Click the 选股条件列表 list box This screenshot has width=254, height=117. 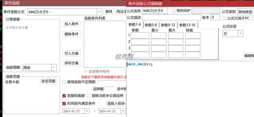coord(105,44)
